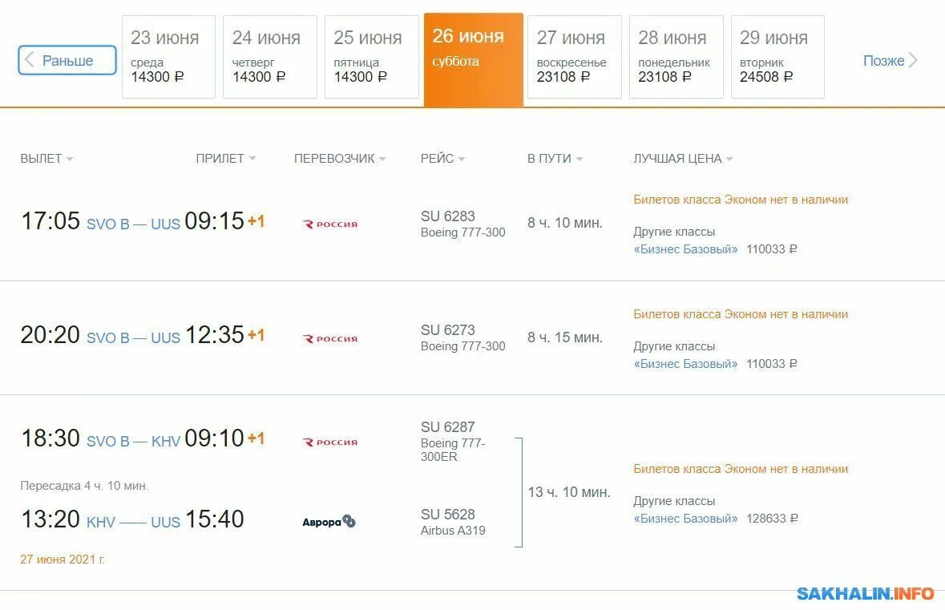Click the left chevron in Раньше button
The height and width of the screenshot is (610, 945).
(x=30, y=60)
